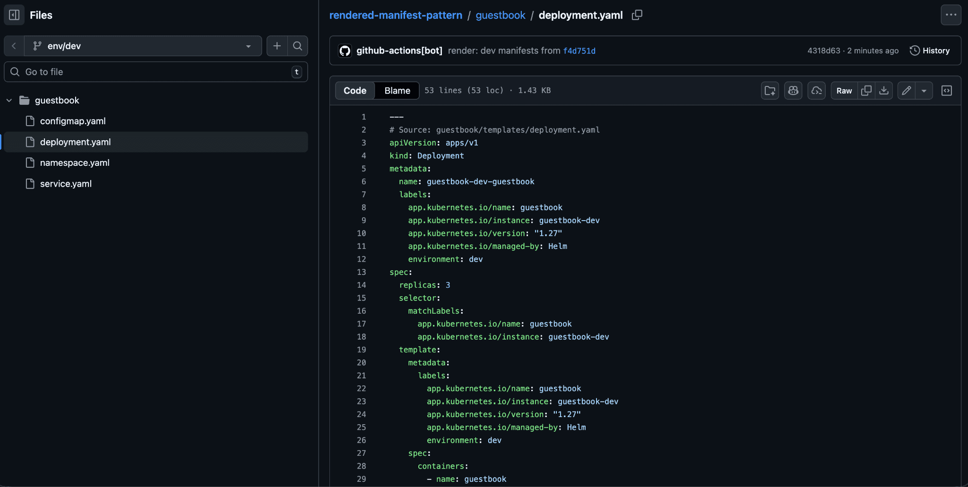968x487 pixels.
Task: Click the Files panel heading
Action: 41,15
